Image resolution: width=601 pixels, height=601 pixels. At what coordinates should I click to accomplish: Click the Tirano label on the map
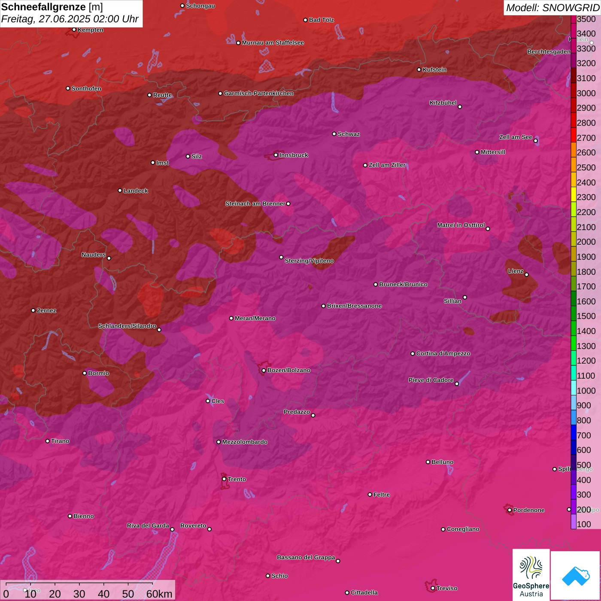[x=60, y=441]
